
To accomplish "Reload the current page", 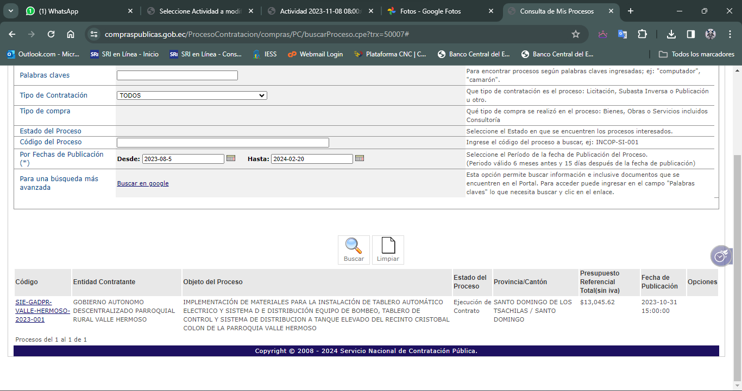I will click(x=51, y=34).
